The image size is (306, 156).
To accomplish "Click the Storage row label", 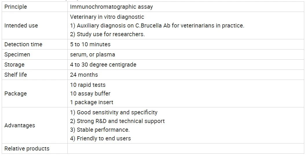I will pyautogui.click(x=14, y=65).
